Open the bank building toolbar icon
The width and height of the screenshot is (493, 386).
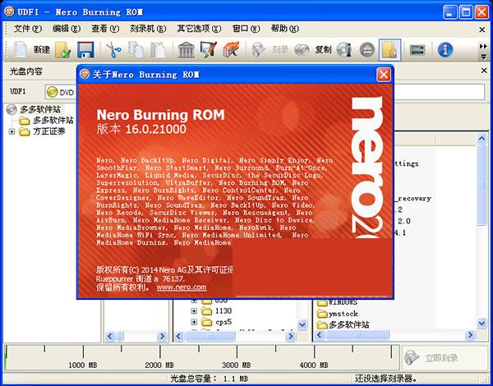coord(187,49)
